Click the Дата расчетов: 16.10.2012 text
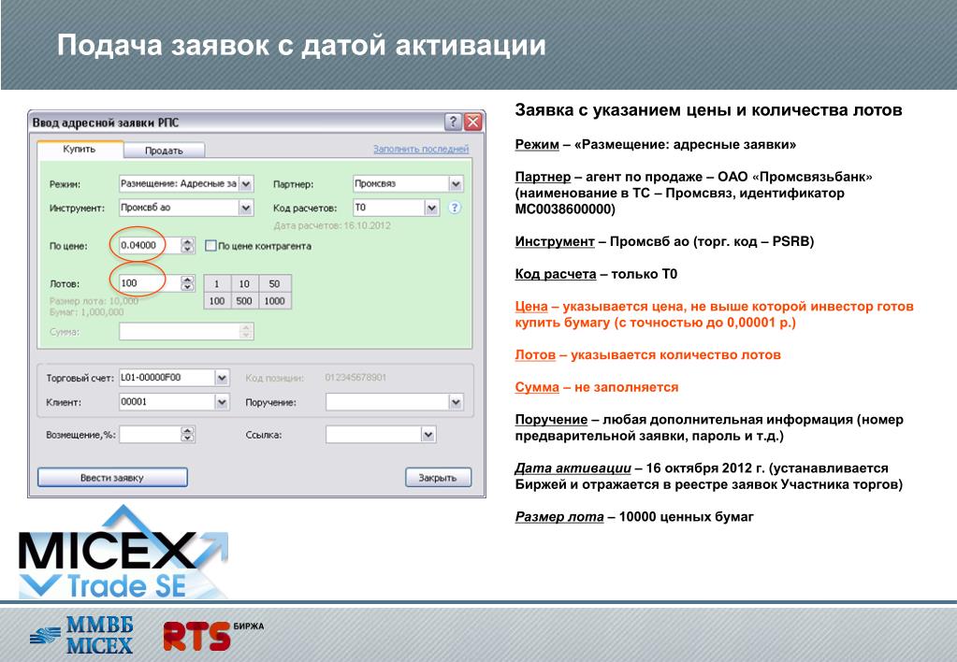 332,225
